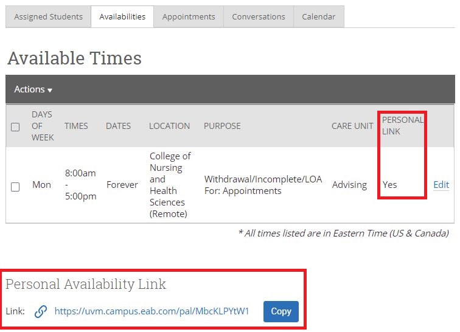Image resolution: width=460 pixels, height=332 pixels.
Task: Open the Appointments tab
Action: [x=189, y=16]
